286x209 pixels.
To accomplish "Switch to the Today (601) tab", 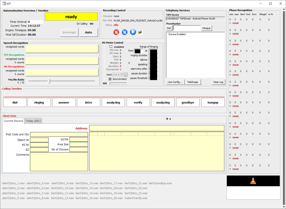I will [33, 121].
